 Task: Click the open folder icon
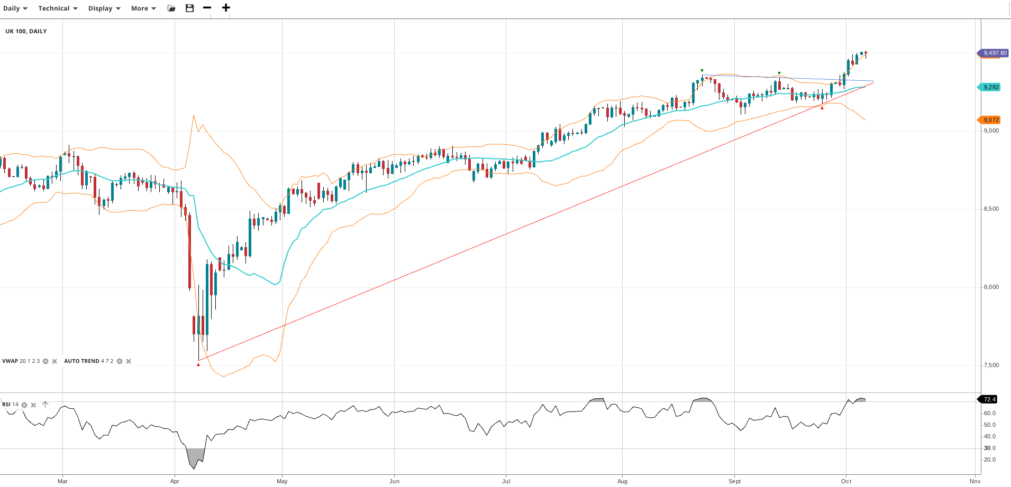pyautogui.click(x=171, y=8)
